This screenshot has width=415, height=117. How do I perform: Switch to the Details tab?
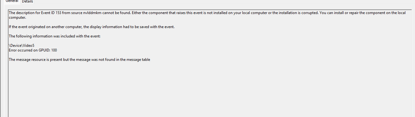click(x=27, y=2)
